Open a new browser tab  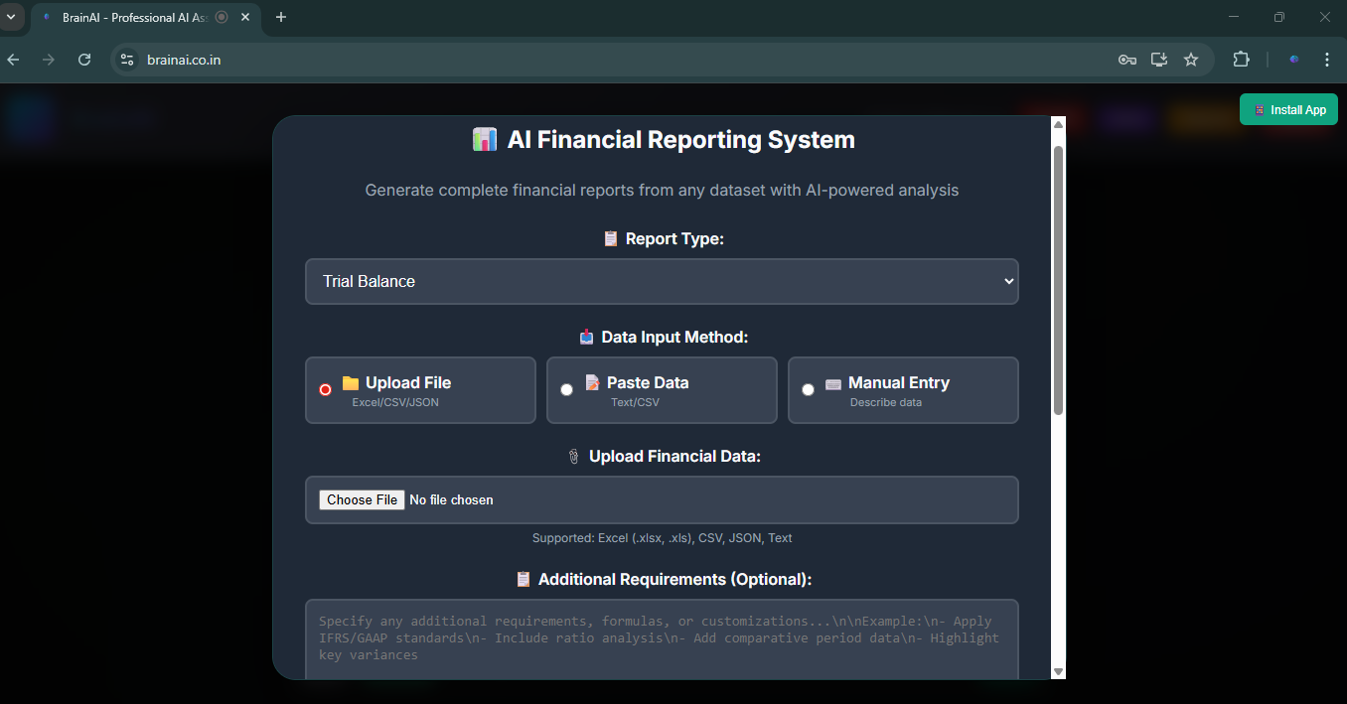tap(281, 17)
